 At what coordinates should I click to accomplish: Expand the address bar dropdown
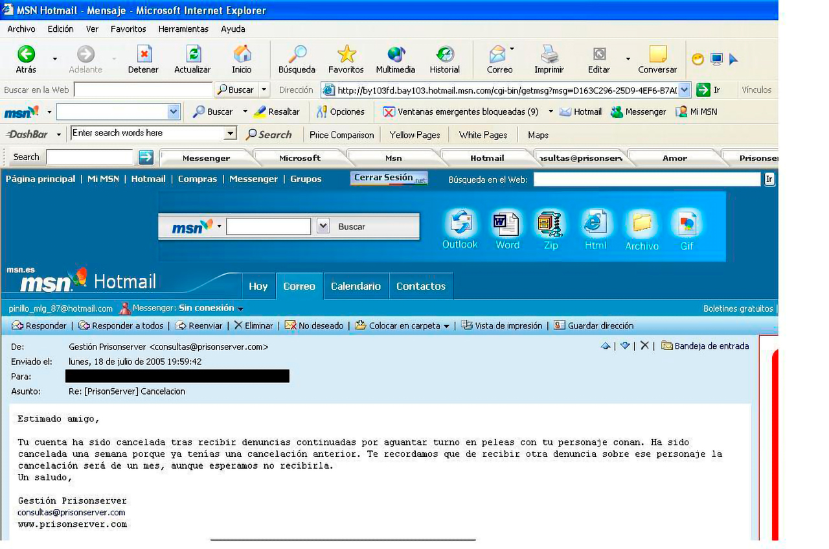coord(685,90)
